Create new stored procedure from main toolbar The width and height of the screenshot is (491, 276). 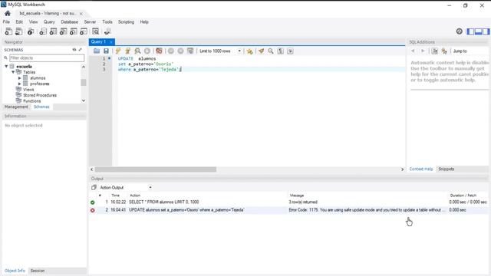tap(74, 31)
